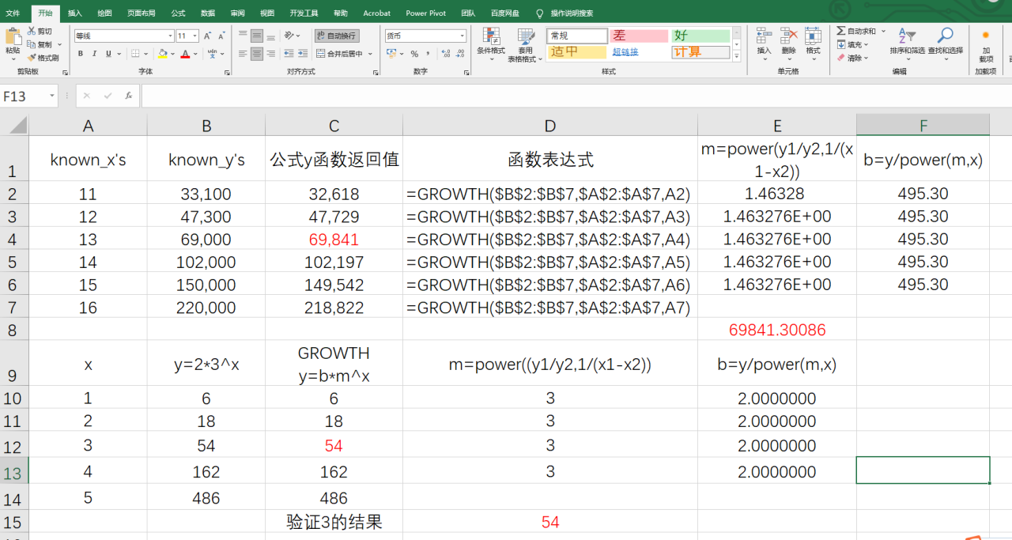Expand the cell styles gallery
1012x540 pixels.
737,56
